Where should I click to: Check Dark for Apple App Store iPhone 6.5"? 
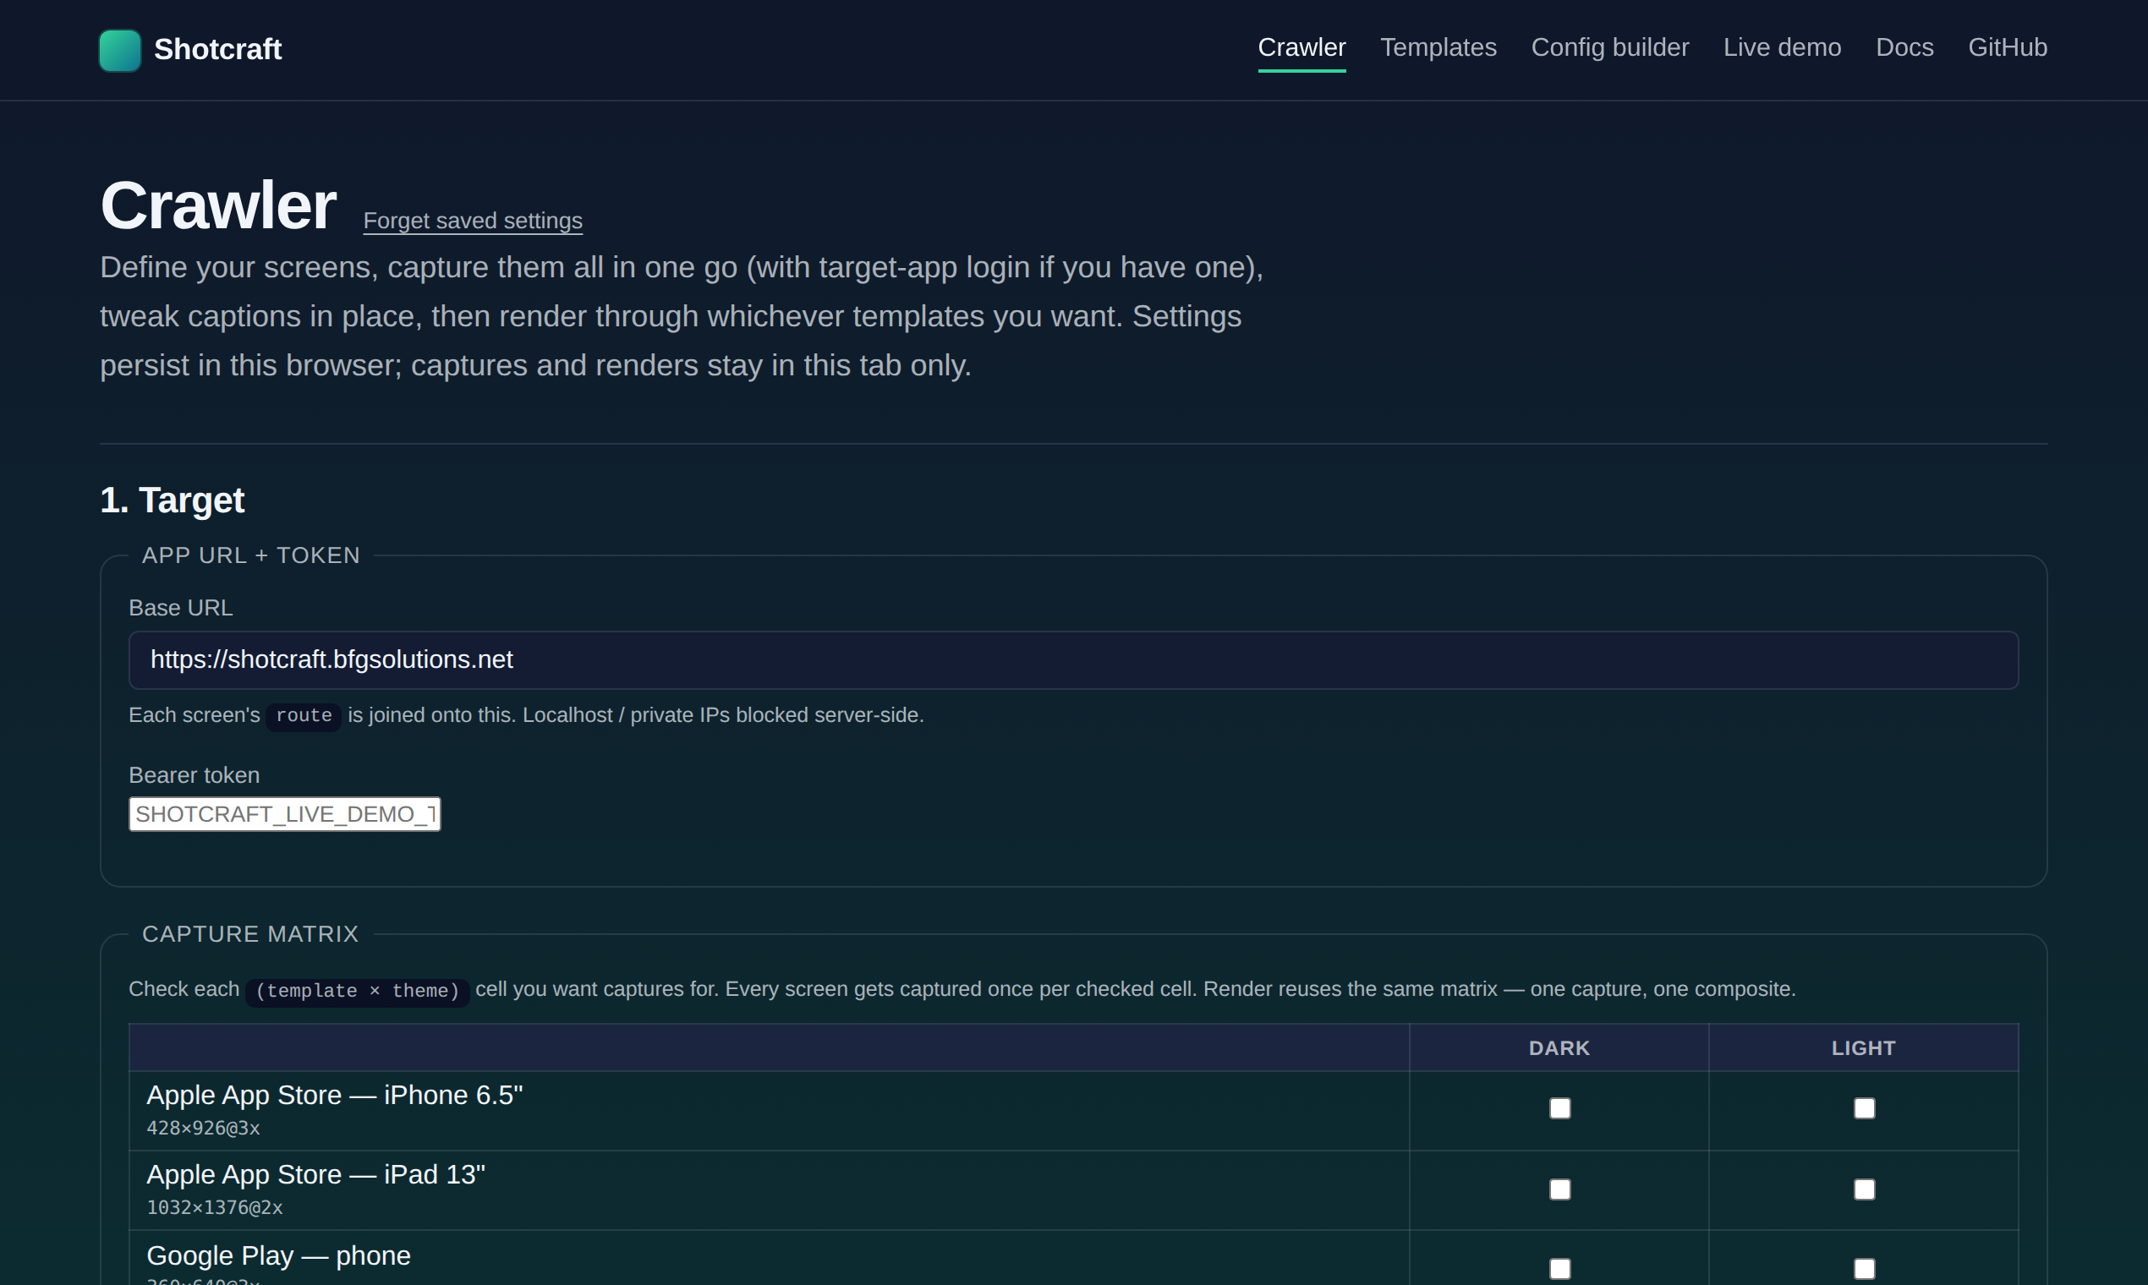pos(1559,1108)
